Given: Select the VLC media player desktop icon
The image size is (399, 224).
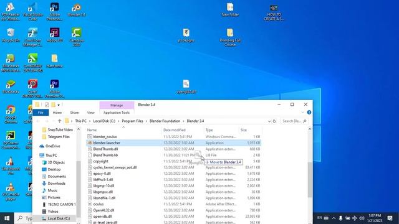Looking at the screenshot, I should click(11, 192).
